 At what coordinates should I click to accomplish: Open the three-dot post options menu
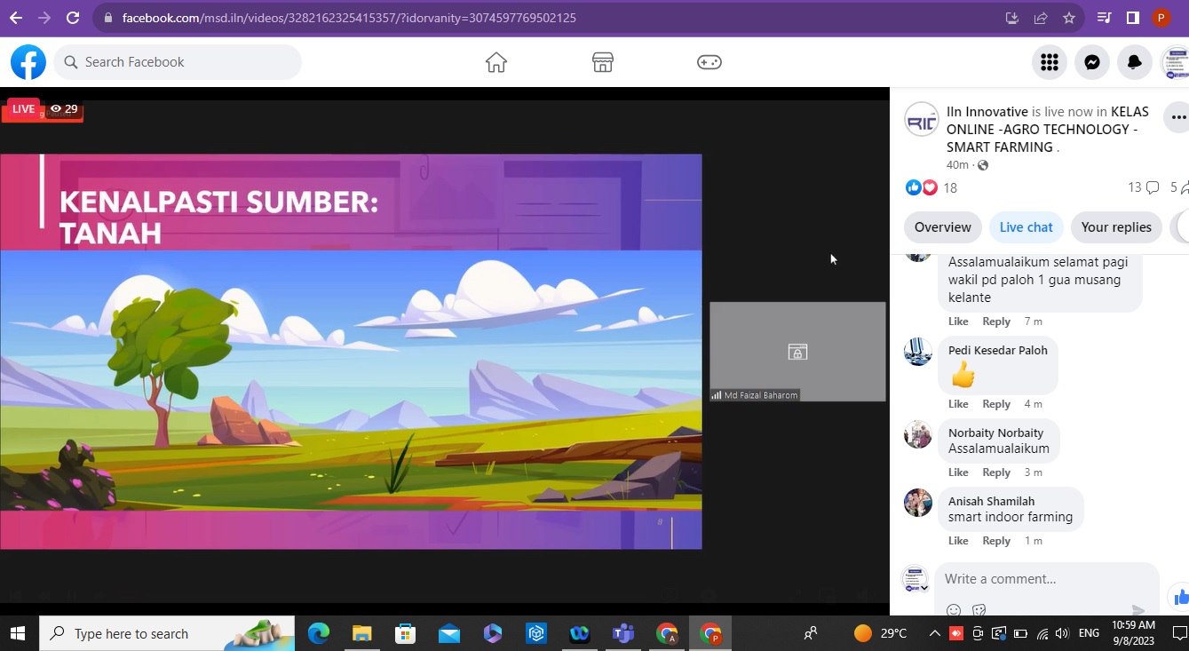pyautogui.click(x=1177, y=117)
